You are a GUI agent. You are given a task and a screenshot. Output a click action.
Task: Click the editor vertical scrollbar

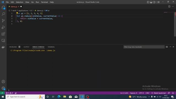(x=175, y=24)
